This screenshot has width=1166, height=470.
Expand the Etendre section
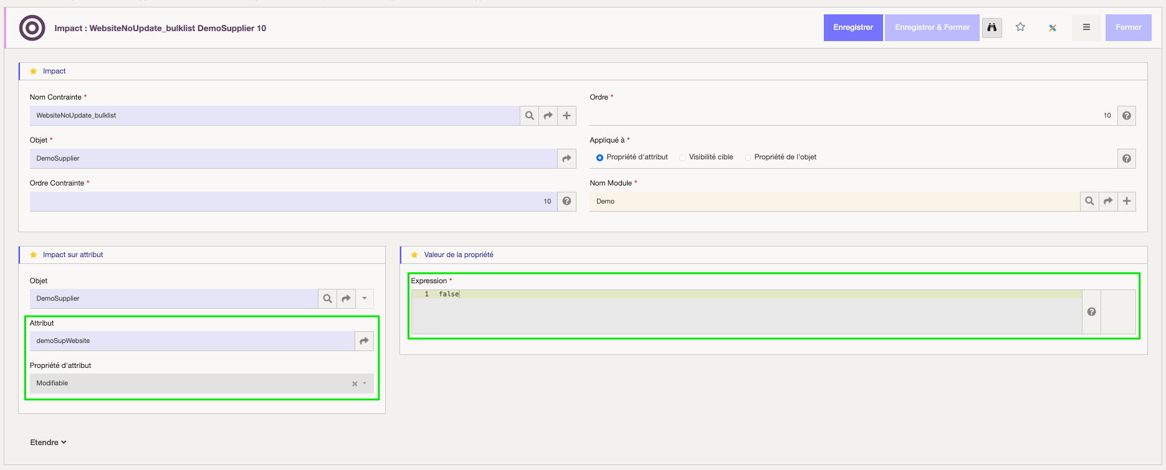48,443
